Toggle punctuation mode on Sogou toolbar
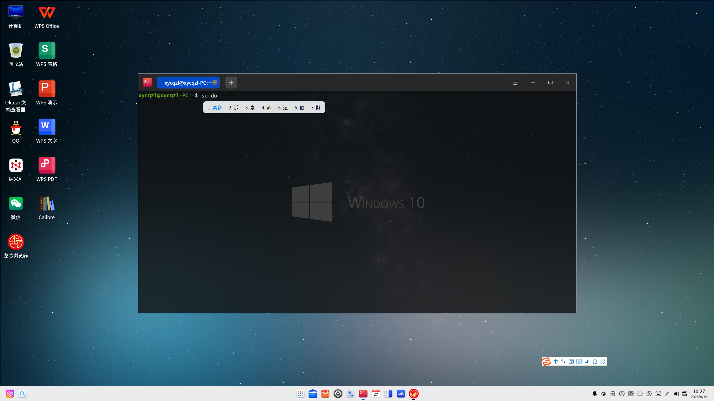Image resolution: width=714 pixels, height=401 pixels. (563, 361)
